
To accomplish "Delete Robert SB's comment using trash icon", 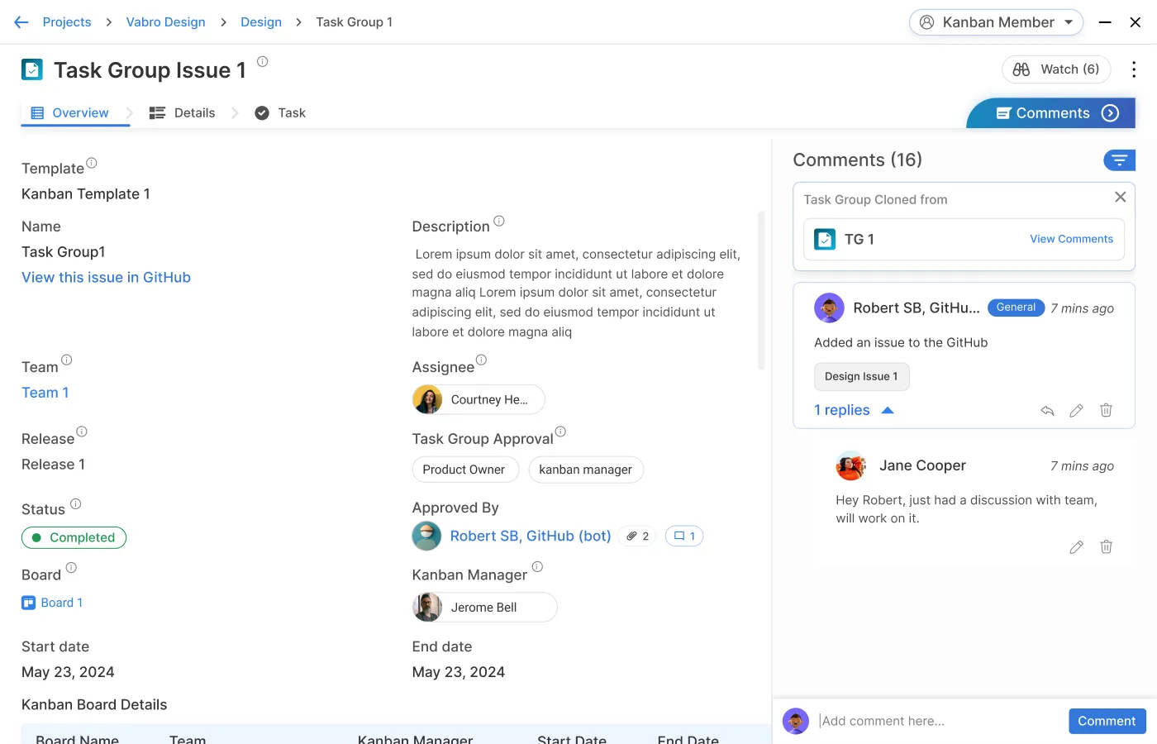I will (x=1106, y=410).
